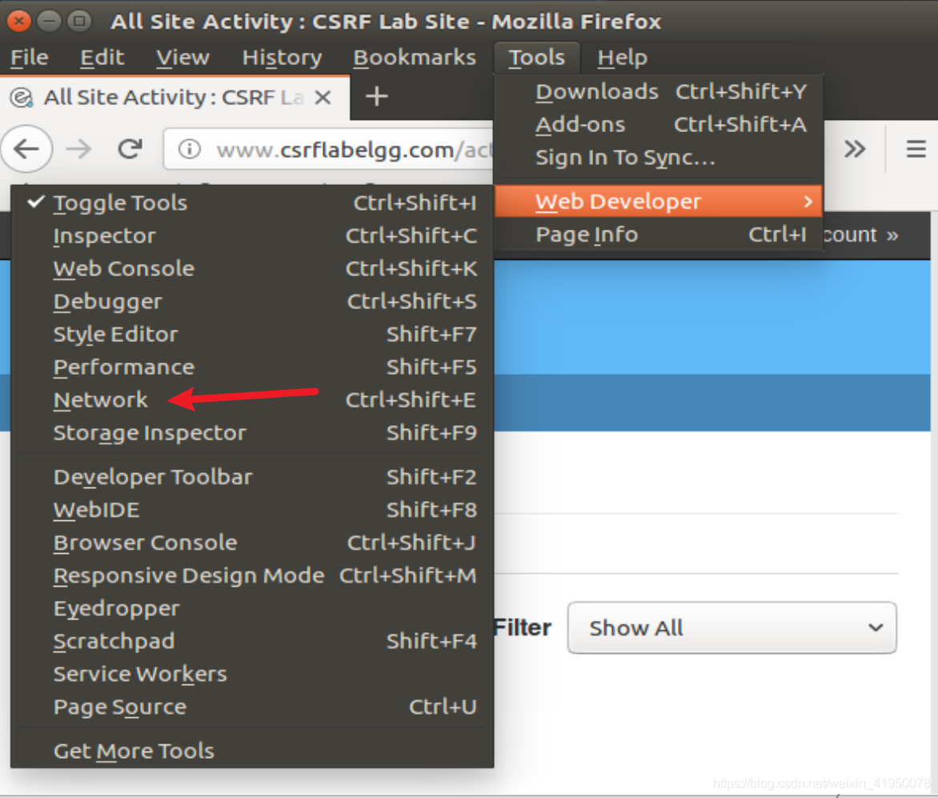Open Scratchpad
Image resolution: width=938 pixels, height=798 pixels.
coord(252,641)
